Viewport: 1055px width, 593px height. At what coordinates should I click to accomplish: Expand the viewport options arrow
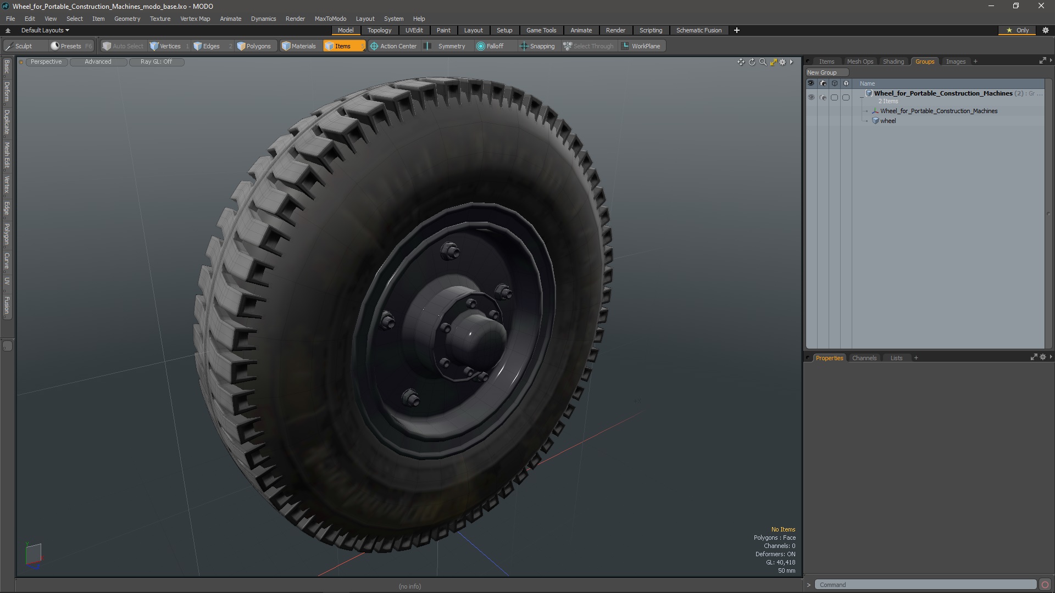coord(791,62)
